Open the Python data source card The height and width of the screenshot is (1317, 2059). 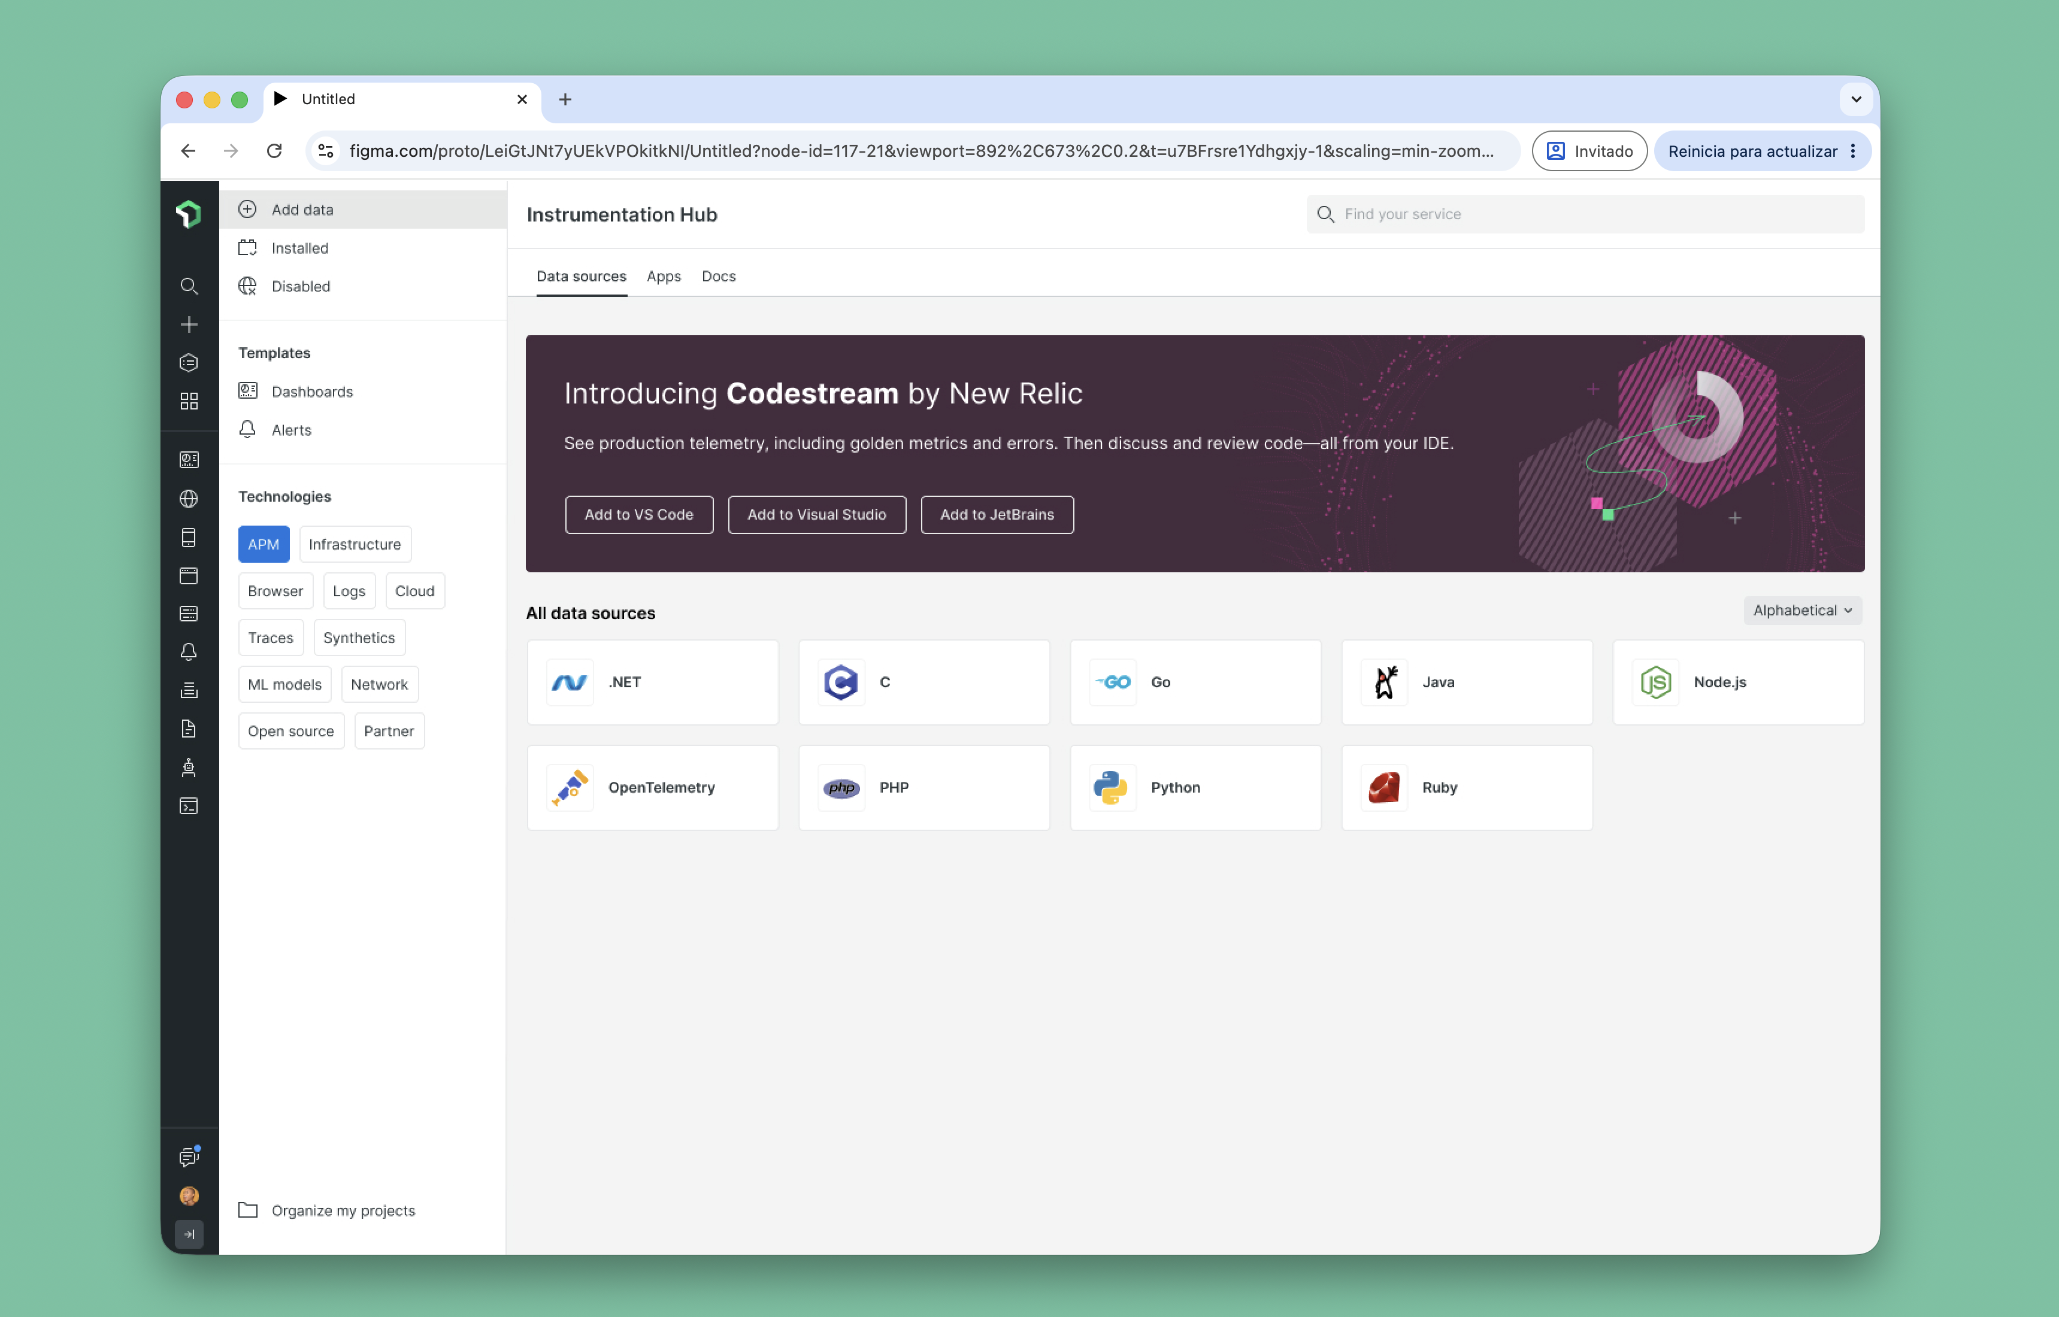click(x=1195, y=788)
